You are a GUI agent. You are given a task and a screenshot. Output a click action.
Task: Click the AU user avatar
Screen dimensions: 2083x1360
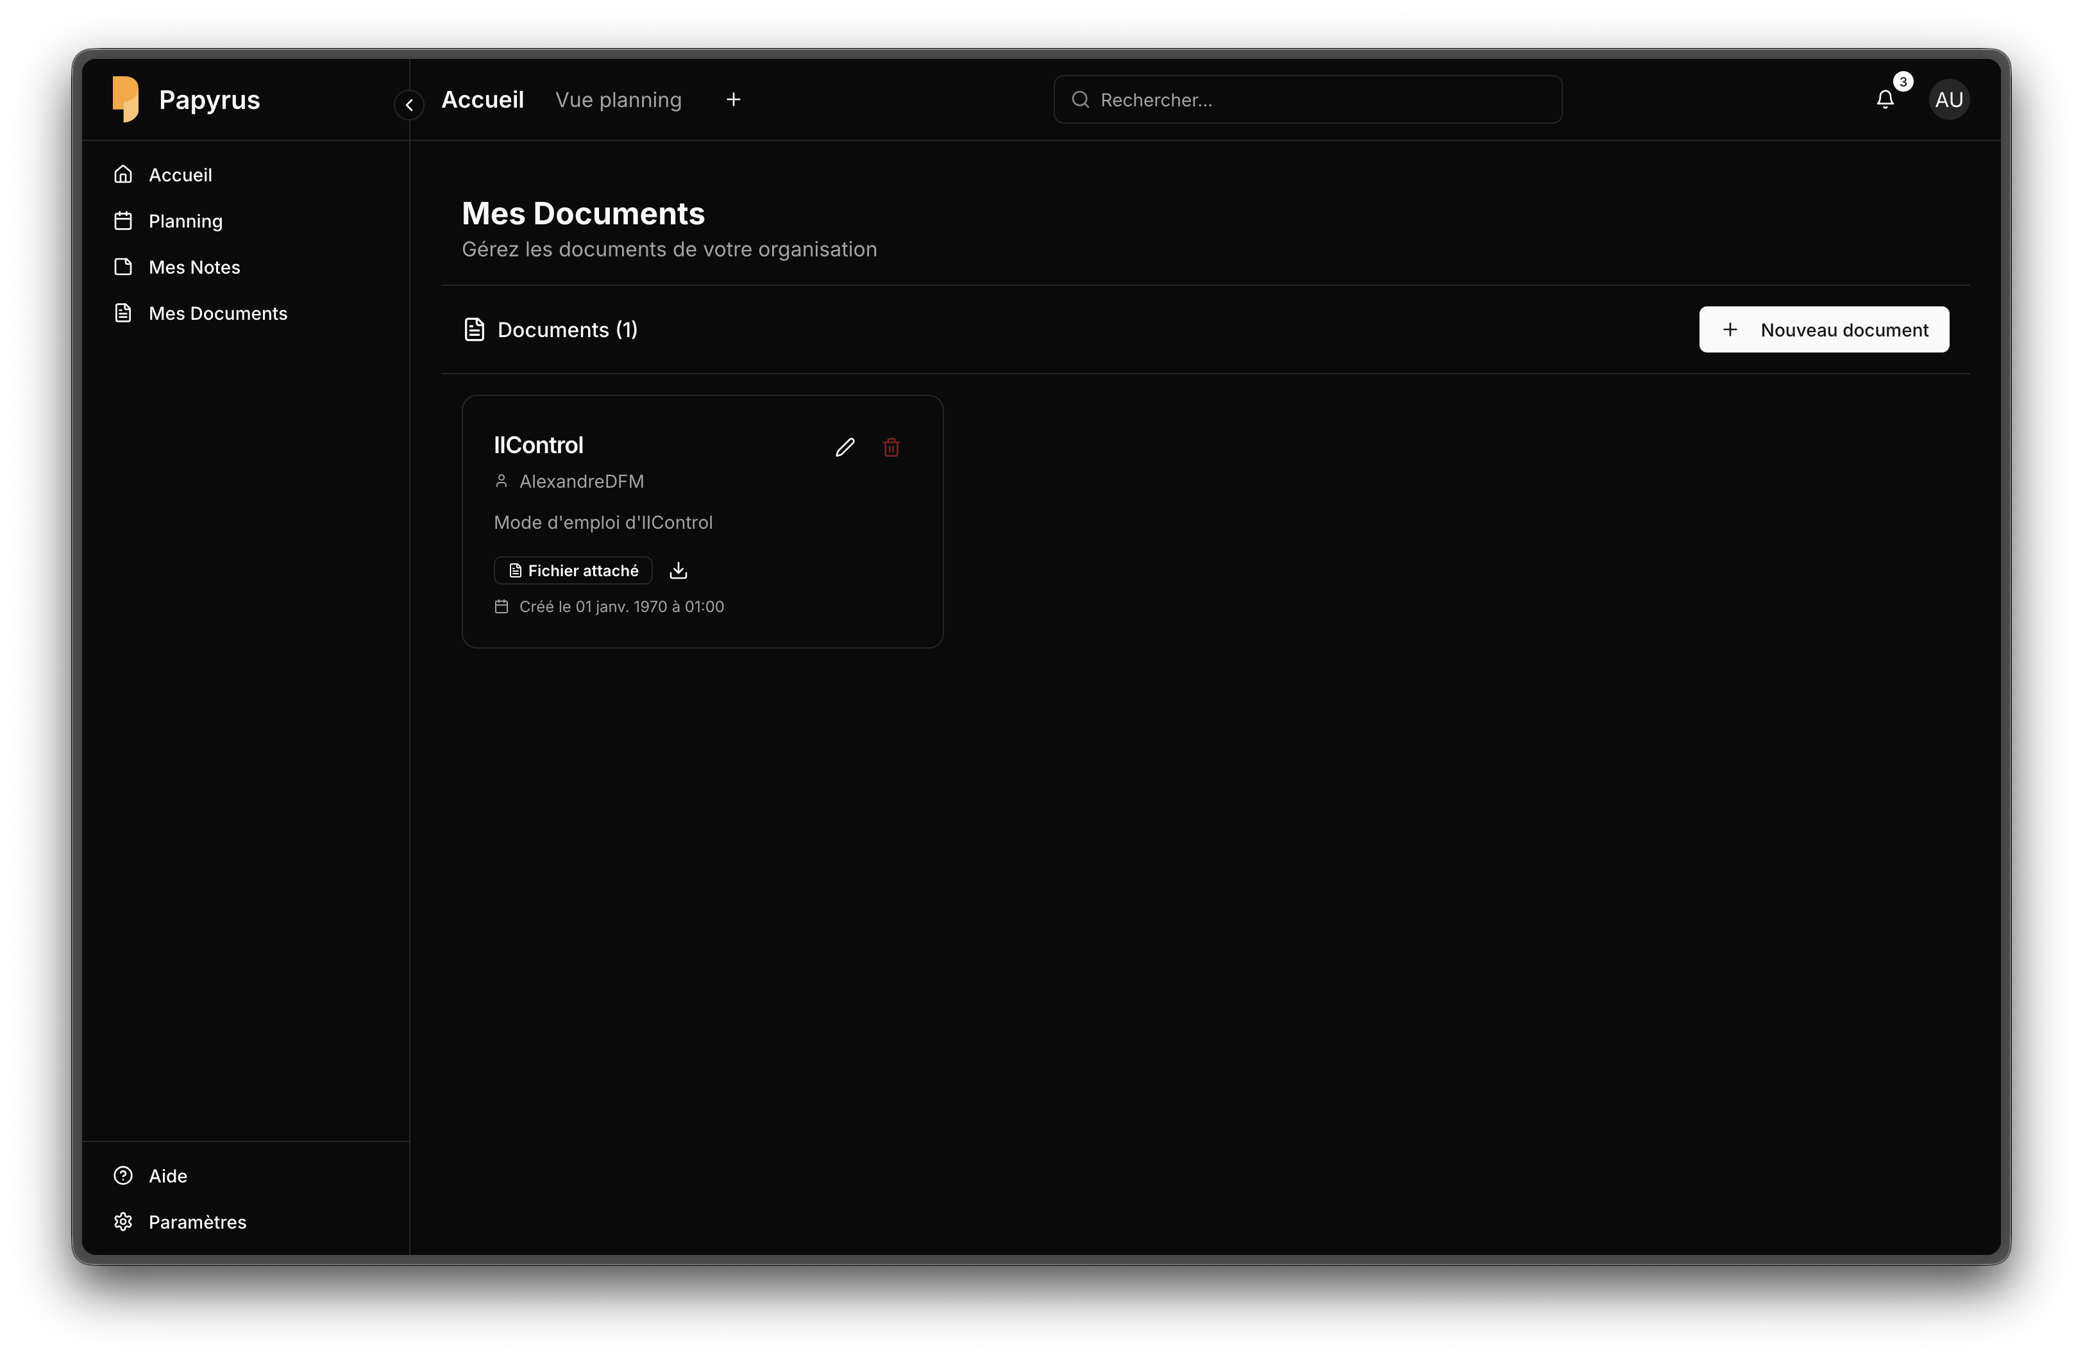pyautogui.click(x=1949, y=100)
